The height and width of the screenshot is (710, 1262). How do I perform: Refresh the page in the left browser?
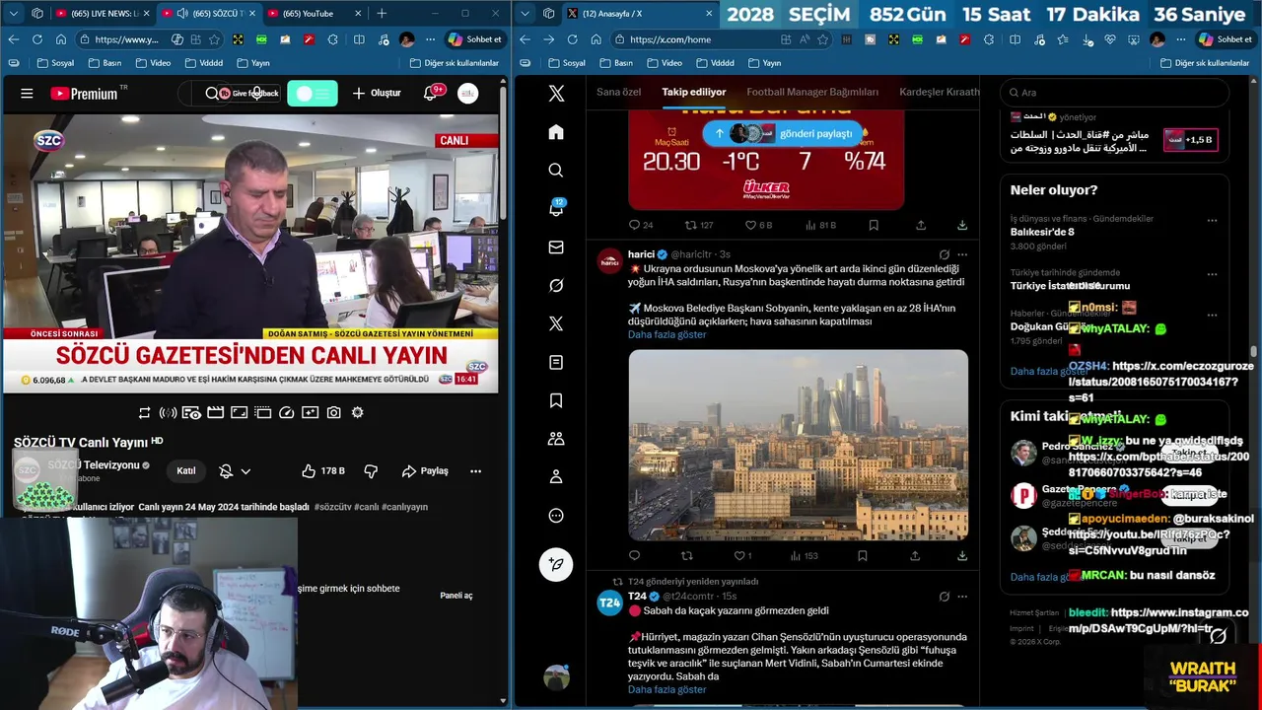tap(36, 39)
